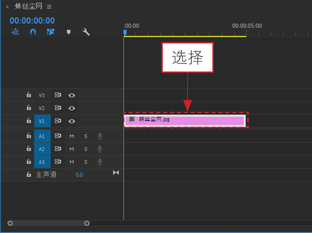Select the 蛛丝尘网 sequence tab title
Screen dimensions: 312x233
click(x=29, y=6)
